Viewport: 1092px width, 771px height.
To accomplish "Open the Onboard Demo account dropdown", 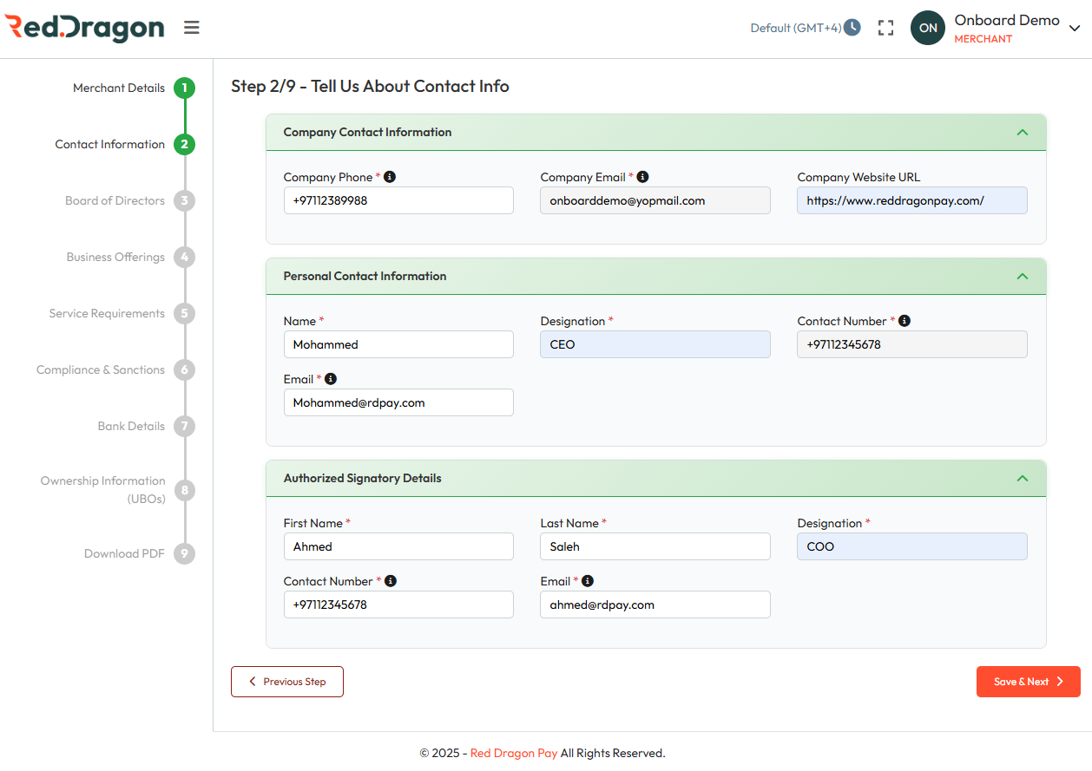I will 1074,28.
